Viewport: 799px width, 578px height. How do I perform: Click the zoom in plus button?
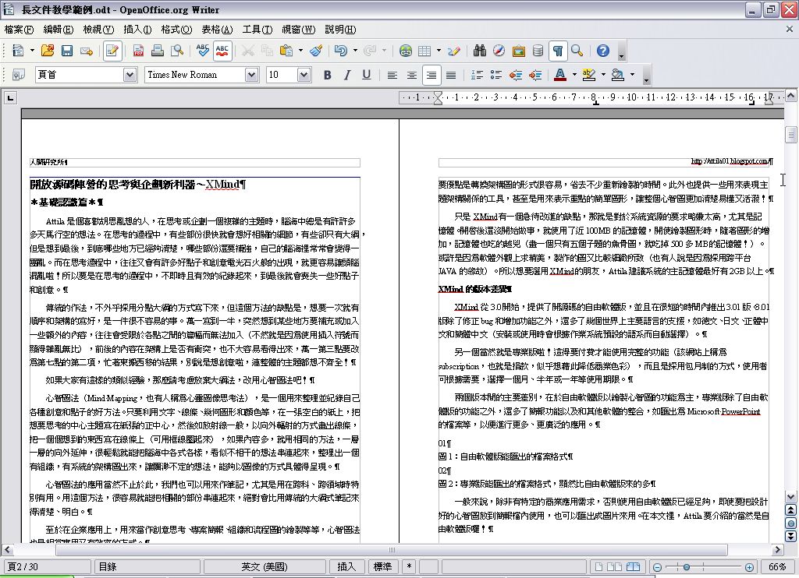pos(749,567)
